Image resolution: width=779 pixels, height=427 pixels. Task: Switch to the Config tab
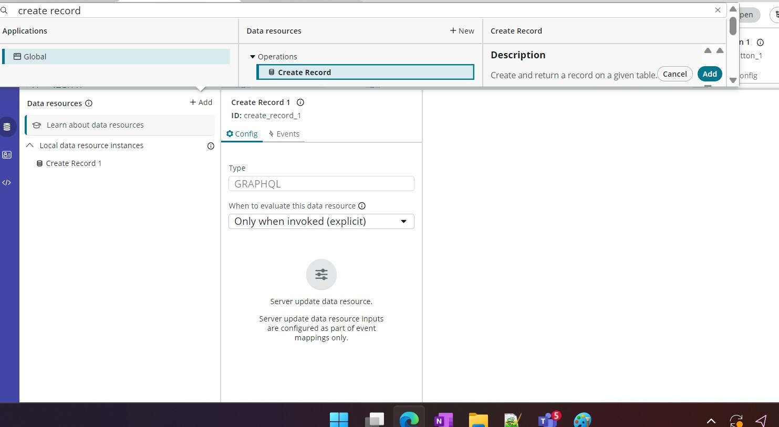(242, 134)
